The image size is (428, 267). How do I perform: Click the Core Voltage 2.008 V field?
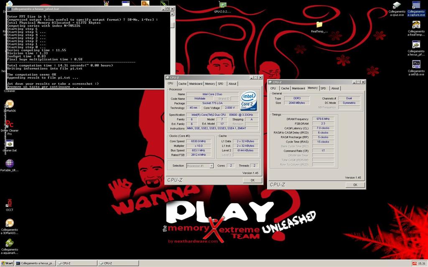coord(229,108)
